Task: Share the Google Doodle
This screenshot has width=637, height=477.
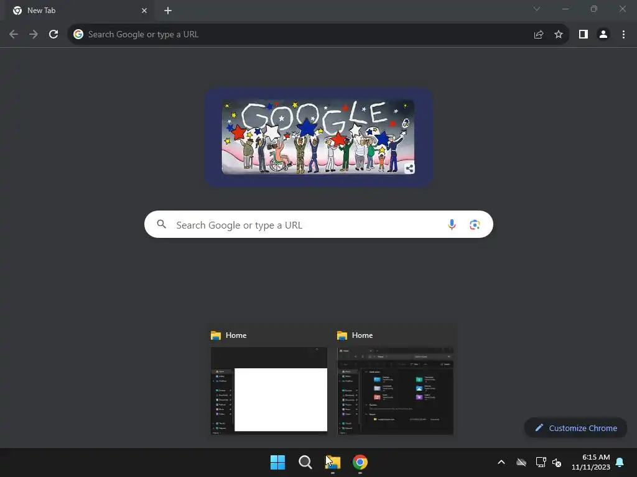Action: (409, 168)
